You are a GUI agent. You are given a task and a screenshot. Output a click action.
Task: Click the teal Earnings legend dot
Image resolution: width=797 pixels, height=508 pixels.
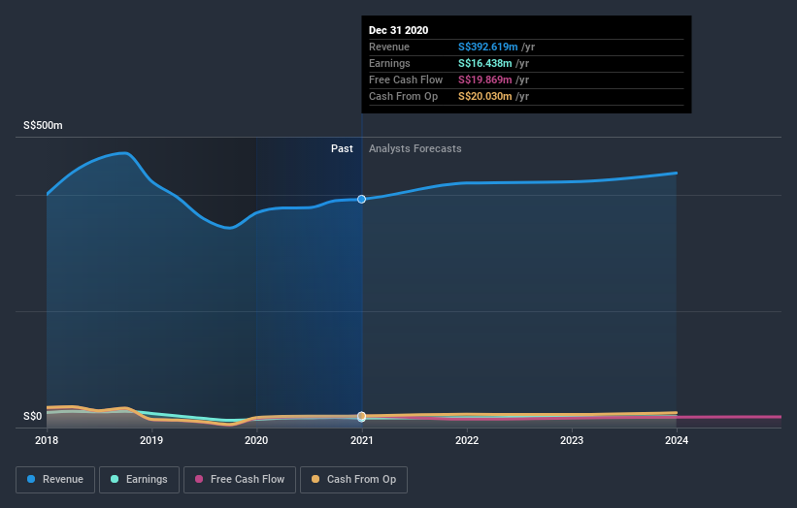pyautogui.click(x=115, y=479)
